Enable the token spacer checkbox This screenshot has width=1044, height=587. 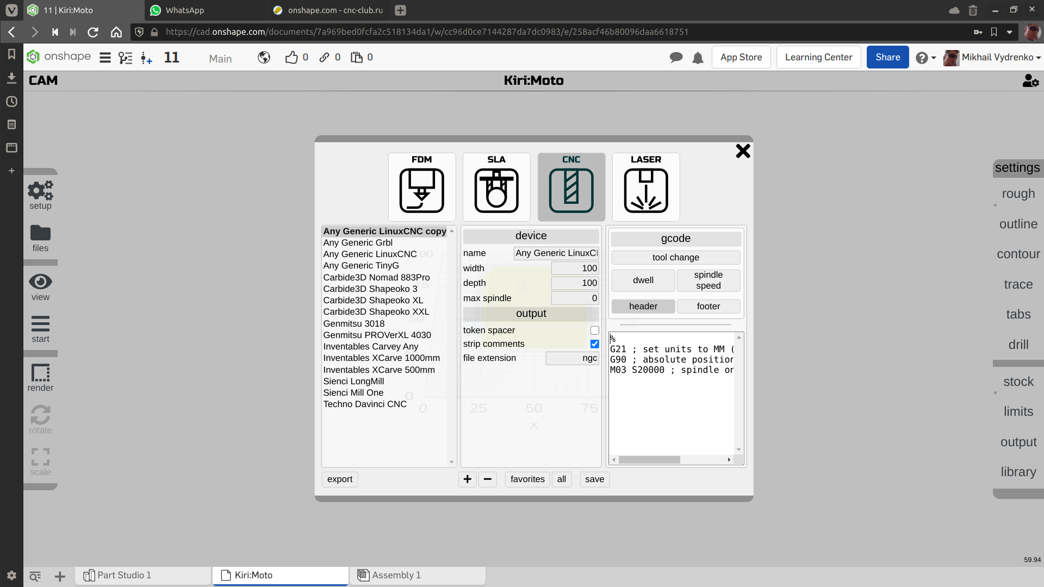594,330
